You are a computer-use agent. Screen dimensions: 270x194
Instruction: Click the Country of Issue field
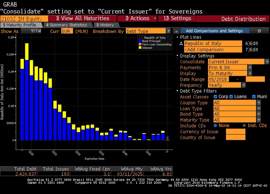(x=236, y=137)
